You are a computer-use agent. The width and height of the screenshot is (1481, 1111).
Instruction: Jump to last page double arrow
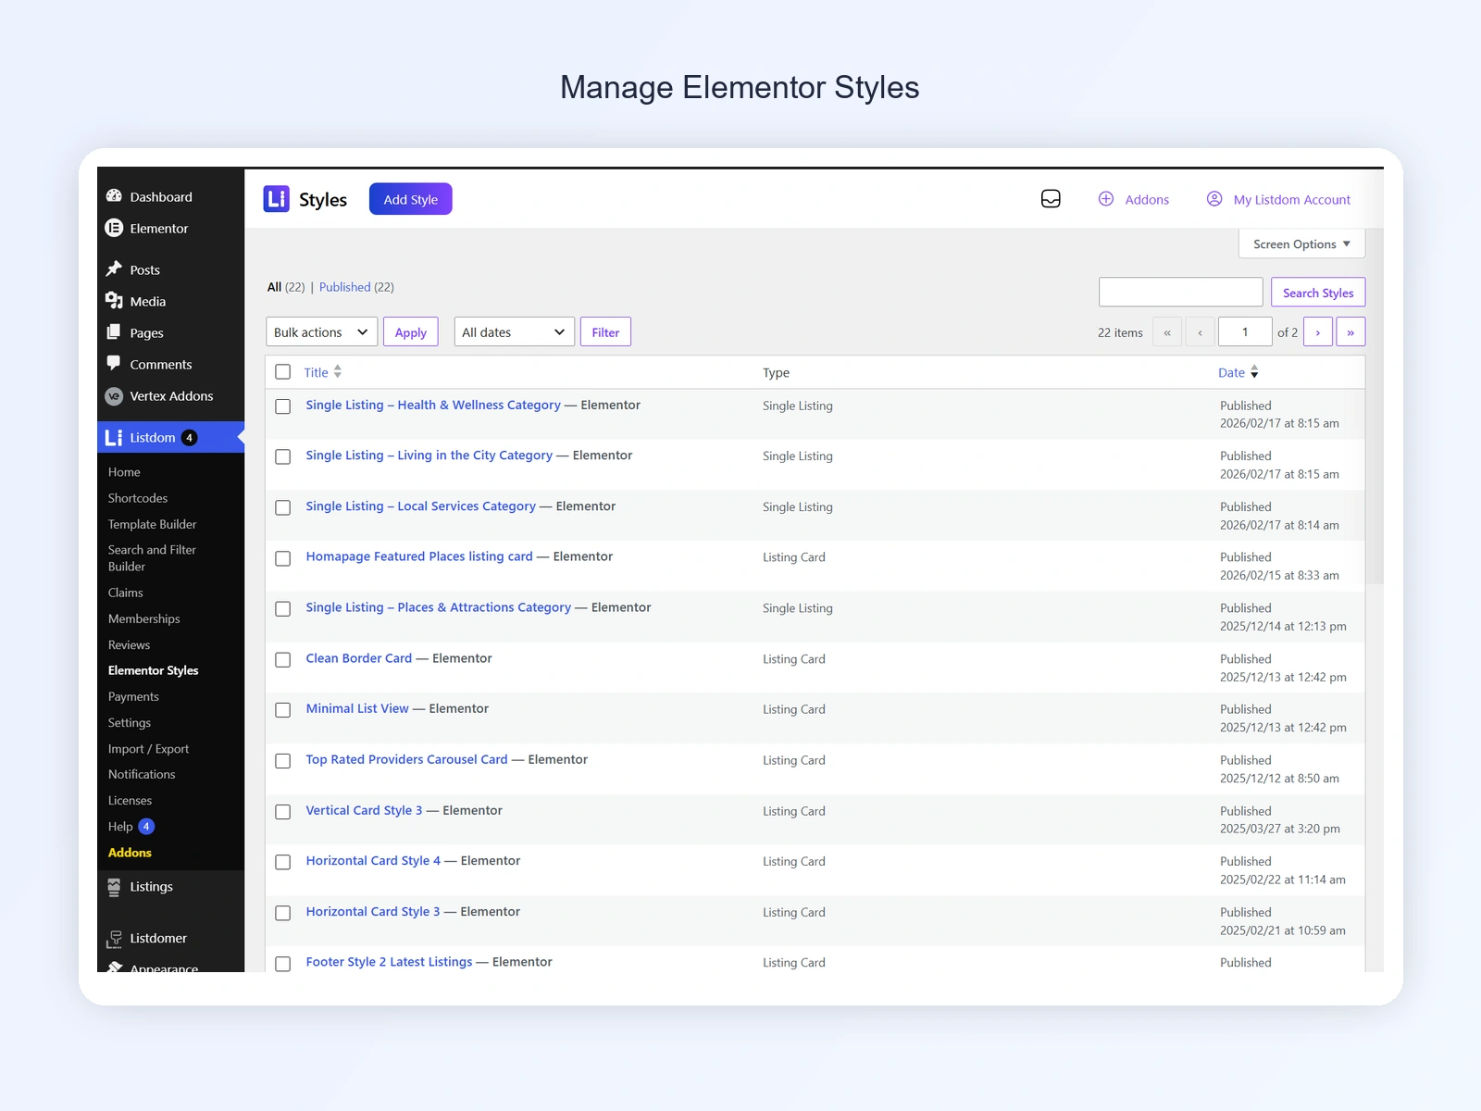(x=1350, y=332)
